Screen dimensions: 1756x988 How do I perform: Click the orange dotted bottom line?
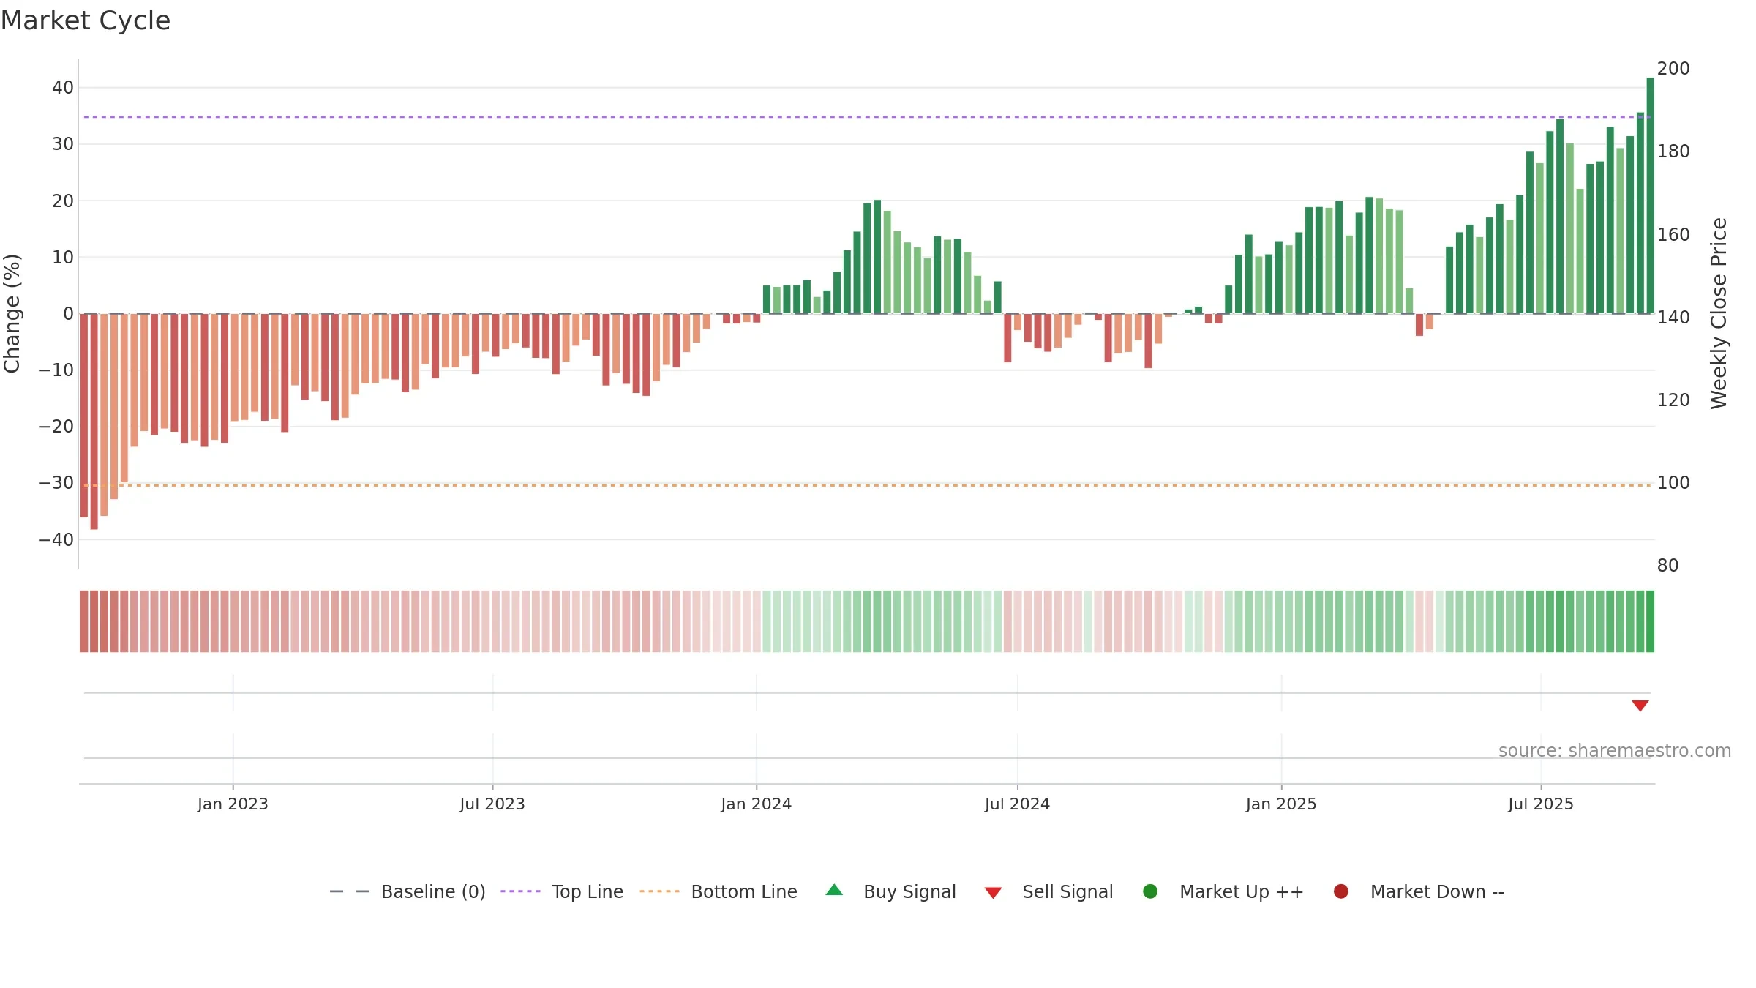(867, 485)
